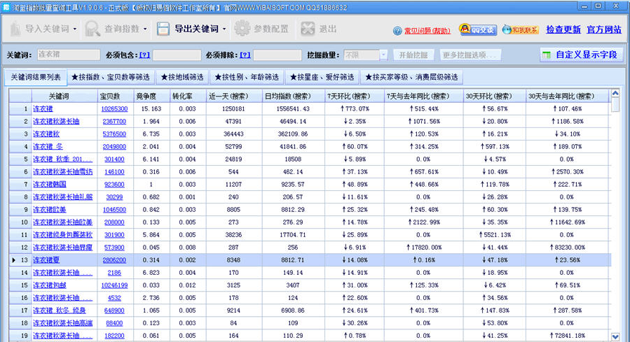Screen dimensions: 630x342
Task: Click the 和我联系 contact badge
Action: [x=523, y=29]
